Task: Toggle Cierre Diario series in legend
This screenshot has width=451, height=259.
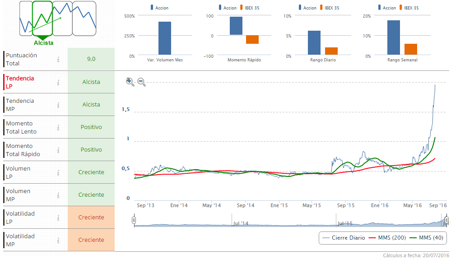Action: [344, 238]
